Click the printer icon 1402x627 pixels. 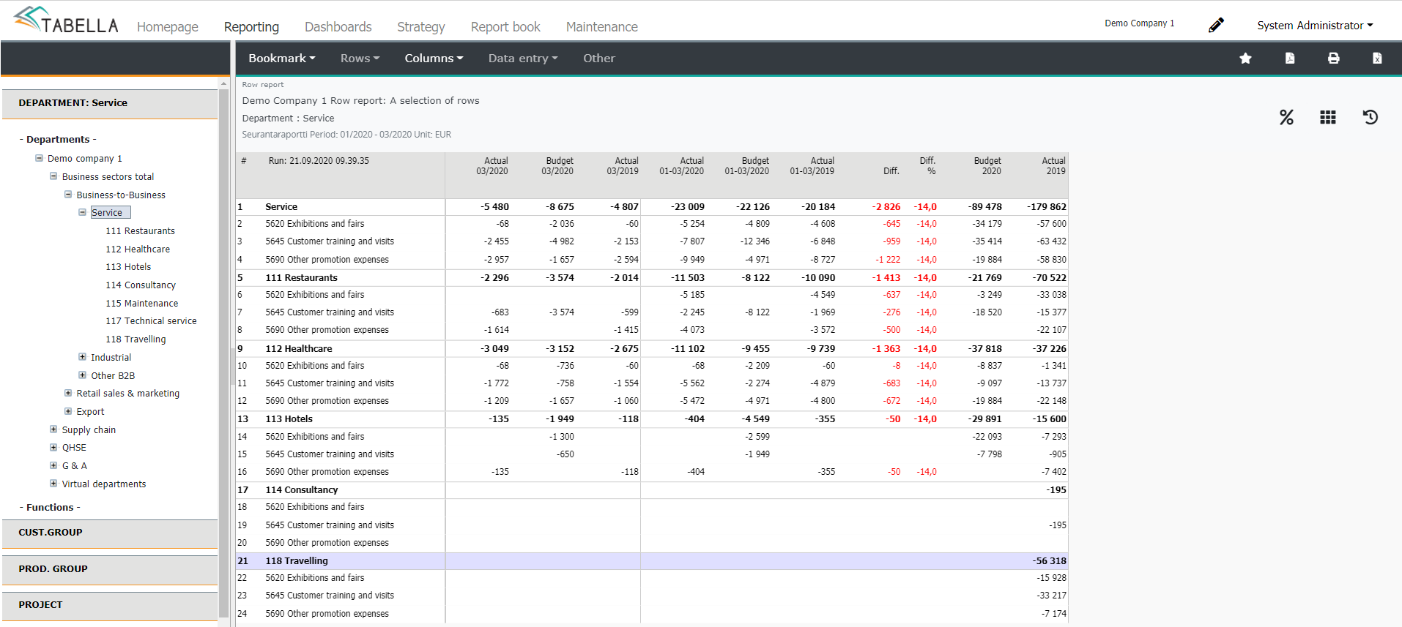point(1334,59)
